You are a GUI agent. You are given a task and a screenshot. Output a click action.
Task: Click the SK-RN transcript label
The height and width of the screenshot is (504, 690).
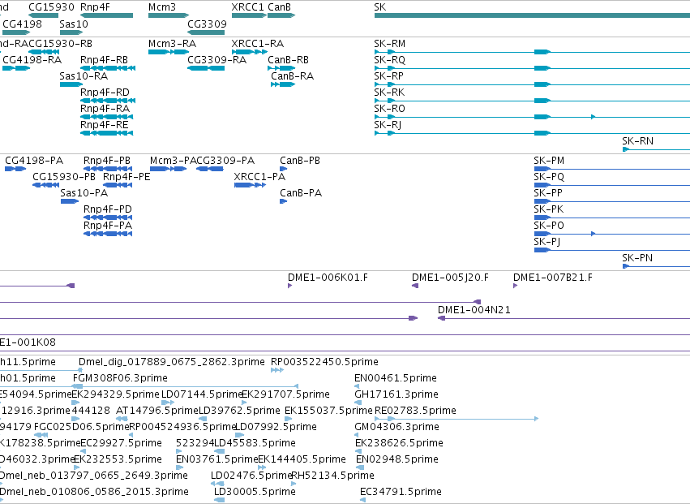click(x=637, y=141)
